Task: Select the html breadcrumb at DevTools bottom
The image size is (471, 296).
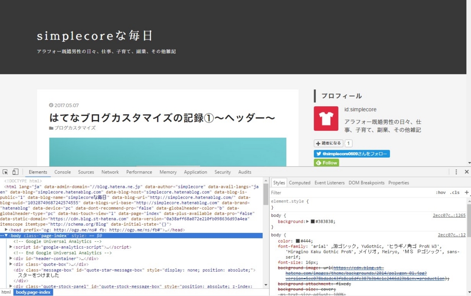Action: (x=6, y=292)
